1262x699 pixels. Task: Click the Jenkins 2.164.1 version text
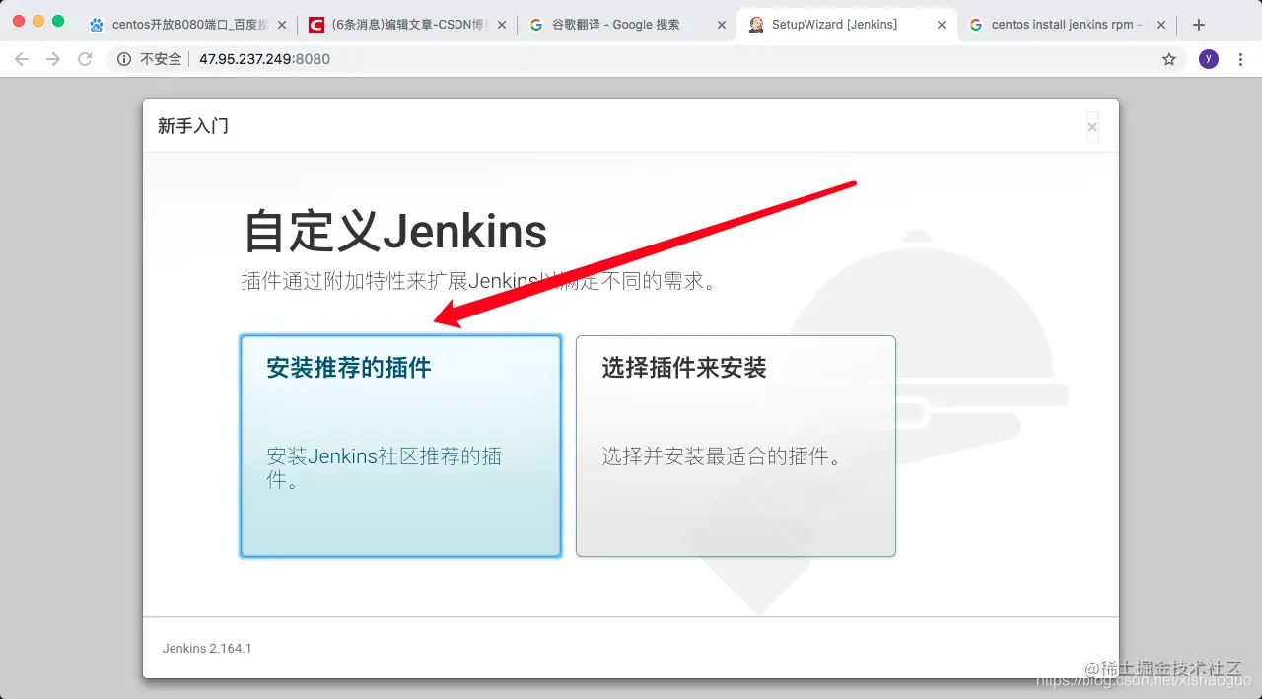tap(207, 648)
